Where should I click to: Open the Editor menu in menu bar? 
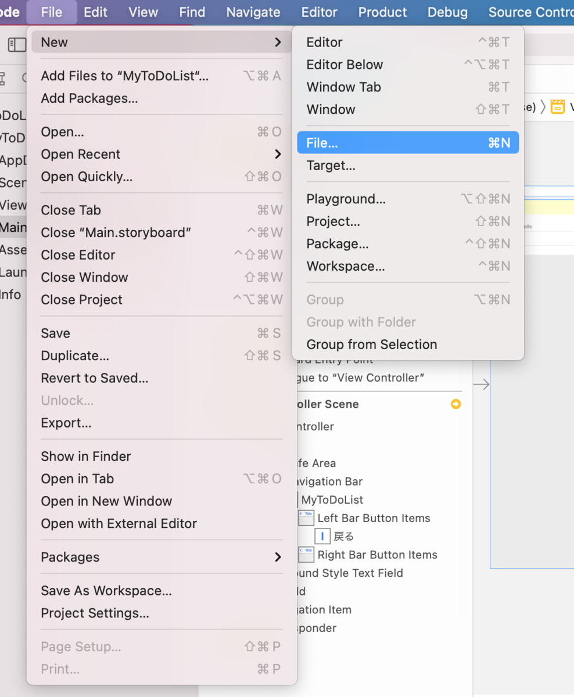coord(319,12)
